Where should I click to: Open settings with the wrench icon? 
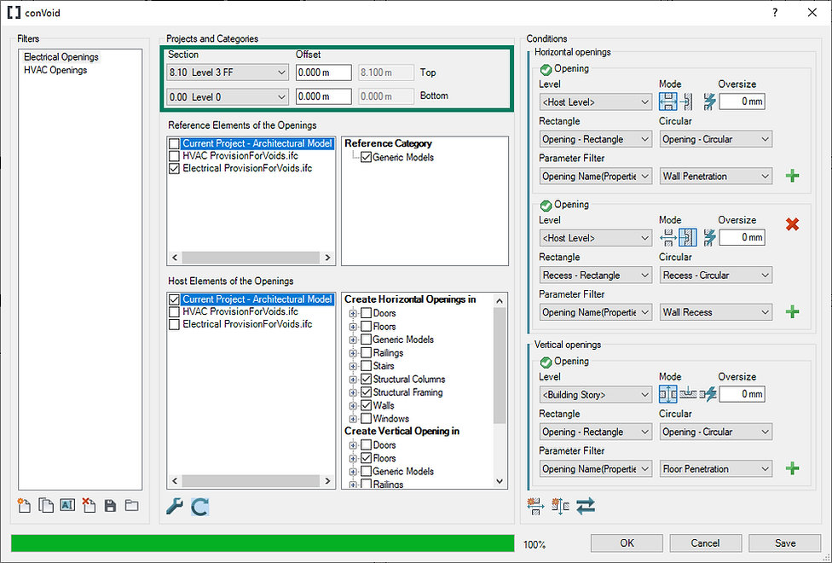tap(175, 507)
